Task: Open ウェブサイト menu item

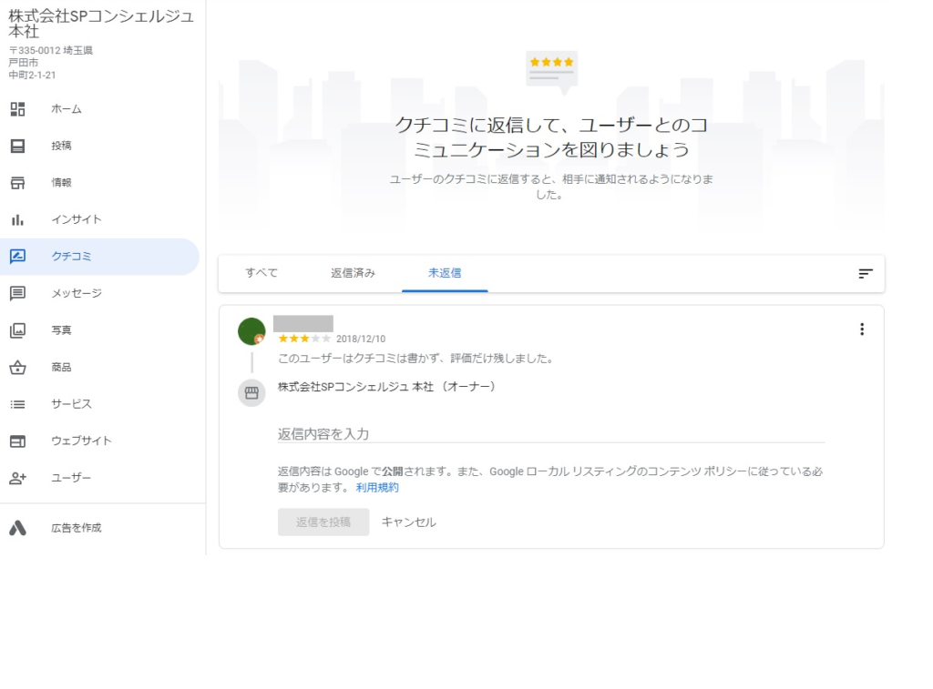Action: [81, 441]
